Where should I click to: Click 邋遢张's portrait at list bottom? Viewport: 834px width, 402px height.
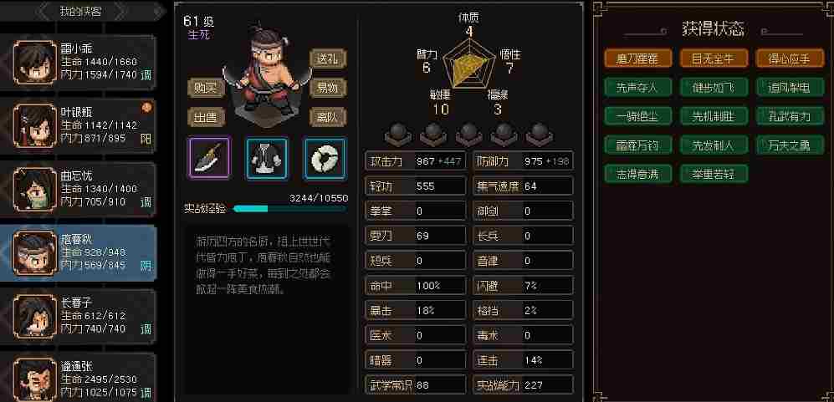coord(34,379)
